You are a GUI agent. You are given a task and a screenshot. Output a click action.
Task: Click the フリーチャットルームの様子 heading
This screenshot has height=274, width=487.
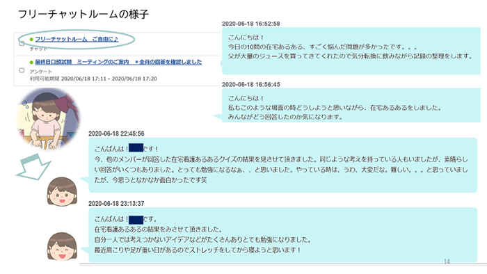tap(83, 14)
